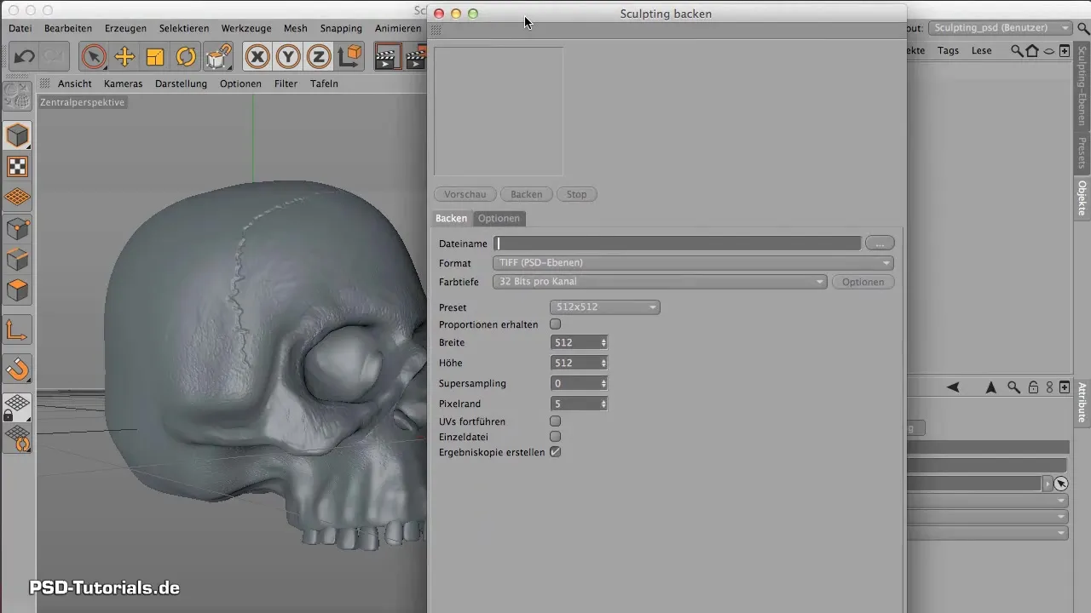This screenshot has height=613, width=1091.
Task: Switch to the Optionen tab in the dialog
Action: click(x=499, y=219)
